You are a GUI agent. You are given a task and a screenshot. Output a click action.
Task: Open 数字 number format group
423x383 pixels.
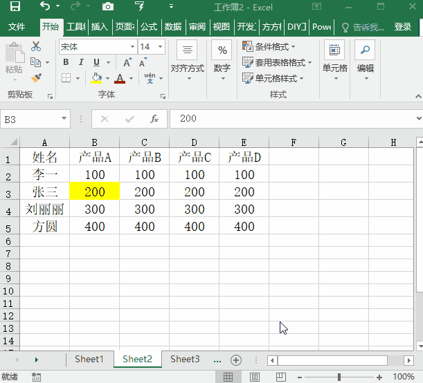click(222, 61)
